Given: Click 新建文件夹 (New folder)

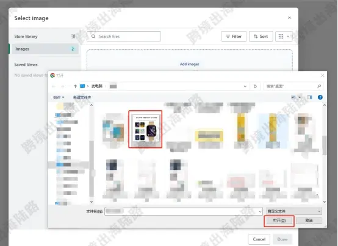Looking at the screenshot, I should [82, 97].
